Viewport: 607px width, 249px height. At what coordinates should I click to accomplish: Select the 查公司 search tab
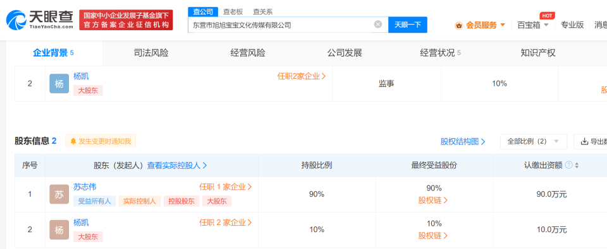(x=203, y=11)
